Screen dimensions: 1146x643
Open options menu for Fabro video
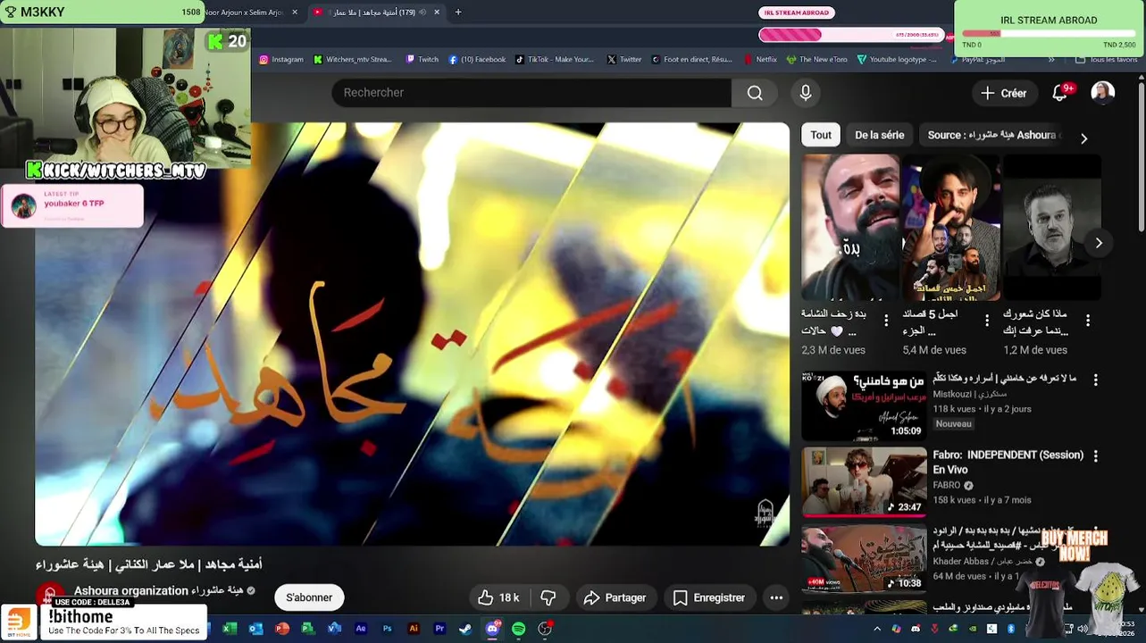point(1095,455)
